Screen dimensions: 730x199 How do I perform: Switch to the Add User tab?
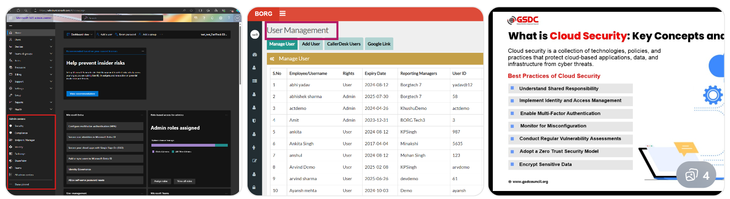click(x=311, y=44)
